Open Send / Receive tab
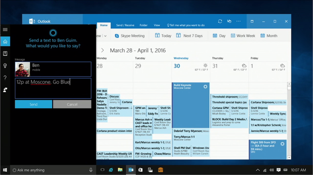Viewport: 313px width, 175px height. [125, 25]
